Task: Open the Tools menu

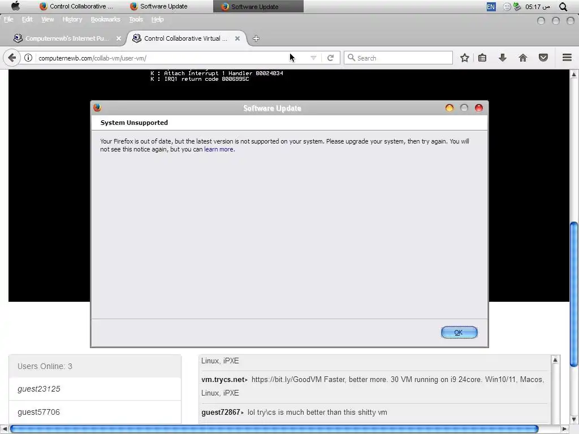Action: pyautogui.click(x=136, y=19)
